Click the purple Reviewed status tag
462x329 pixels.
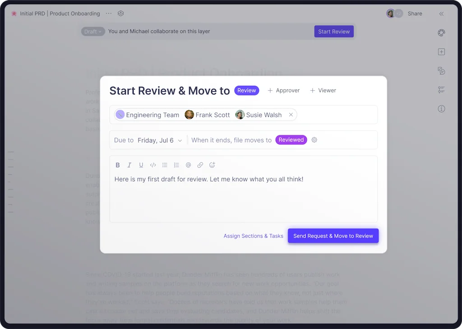tap(291, 140)
